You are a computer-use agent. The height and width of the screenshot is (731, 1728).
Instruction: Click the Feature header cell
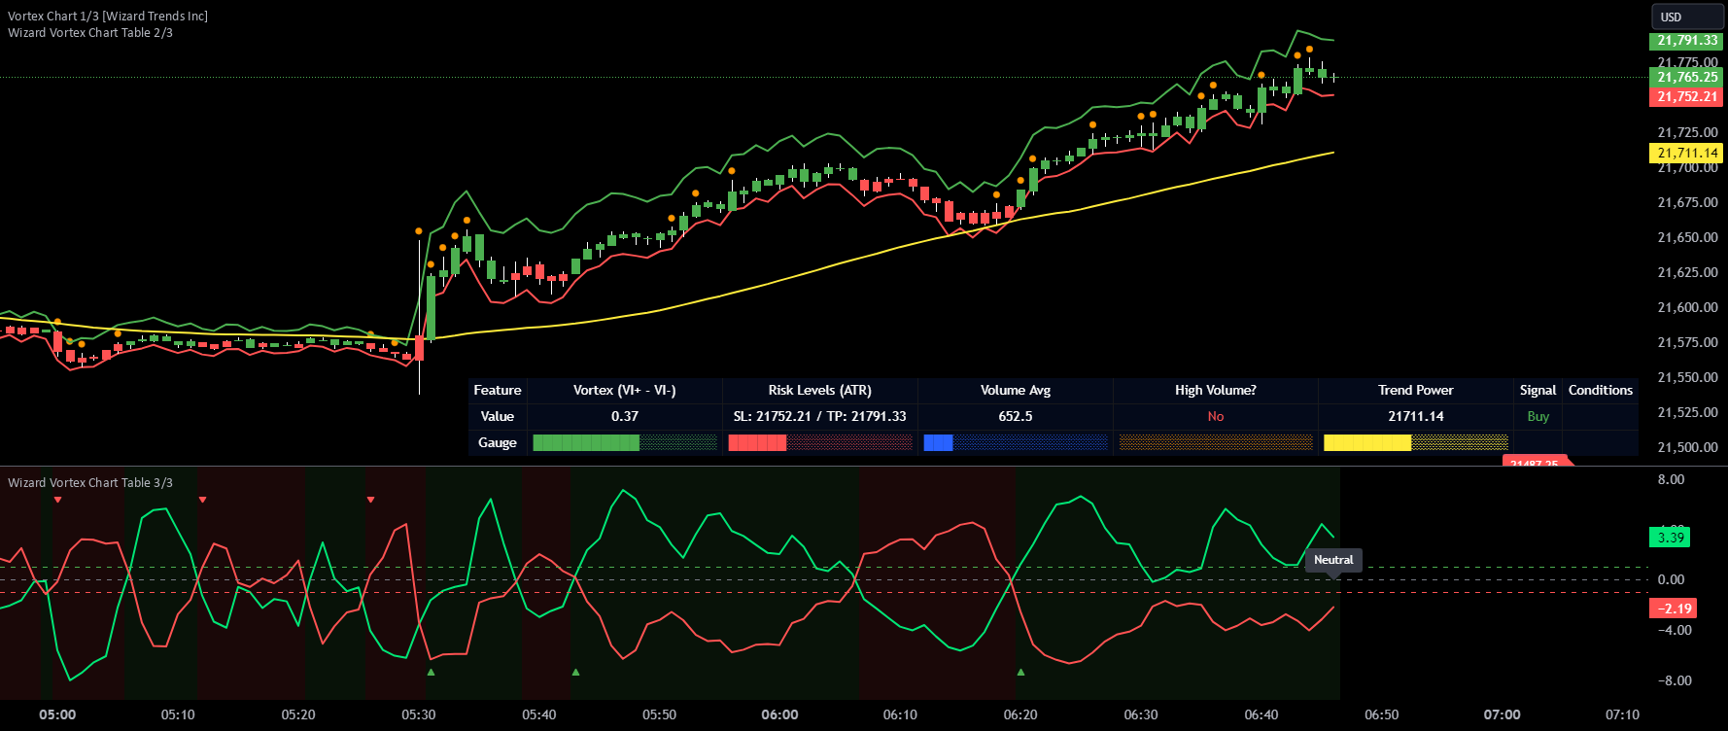point(498,390)
